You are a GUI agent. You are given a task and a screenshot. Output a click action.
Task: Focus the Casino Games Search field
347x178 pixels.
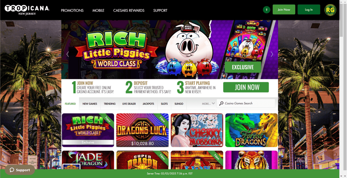click(246, 103)
